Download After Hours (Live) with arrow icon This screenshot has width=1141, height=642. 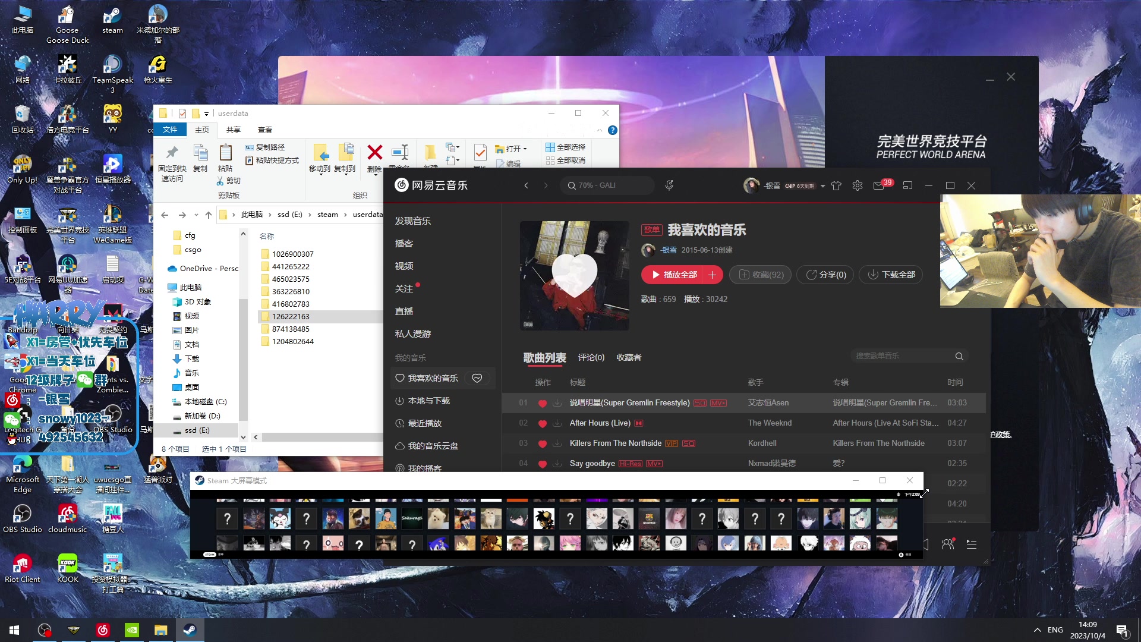[557, 423]
